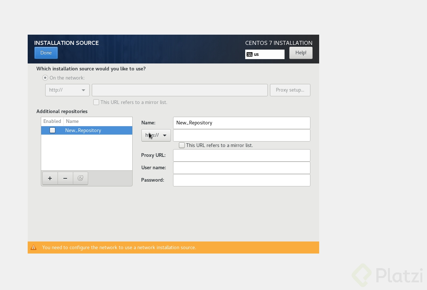Open the repository protocol http:// dropdown
The image size is (427, 290).
pyautogui.click(x=156, y=135)
